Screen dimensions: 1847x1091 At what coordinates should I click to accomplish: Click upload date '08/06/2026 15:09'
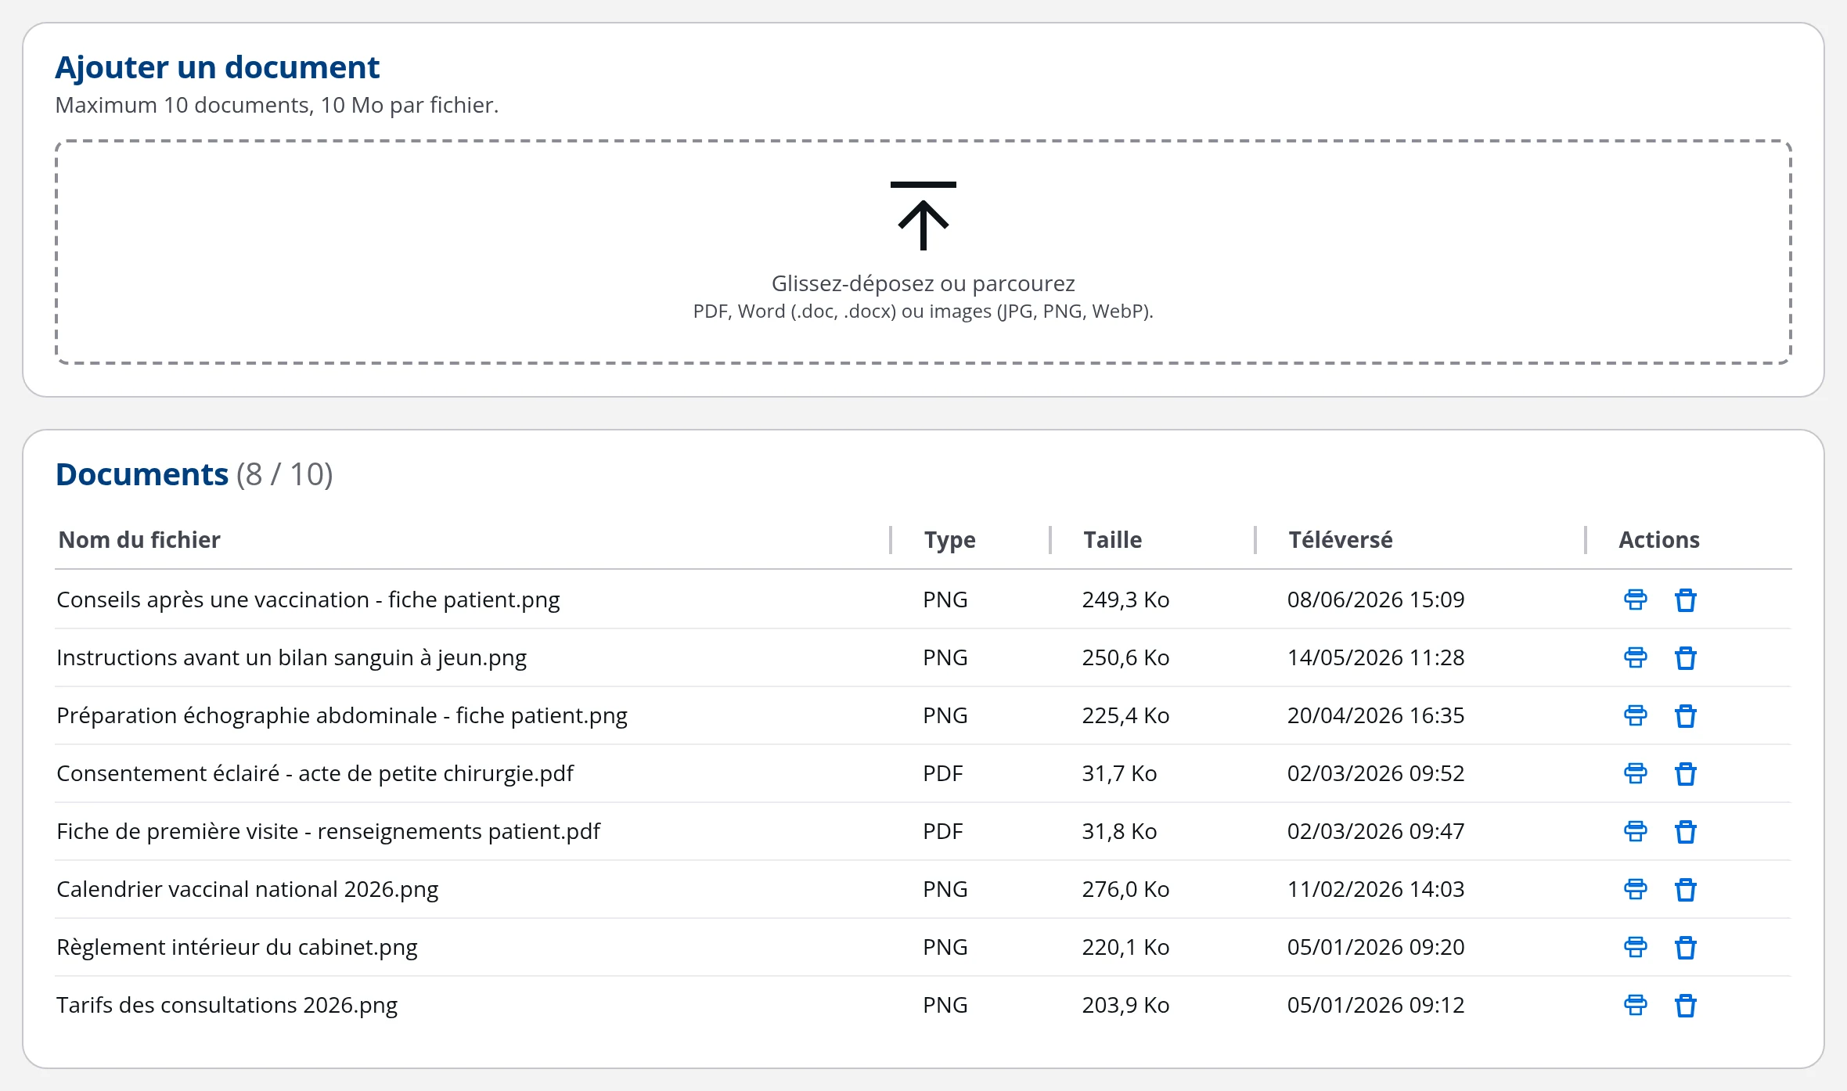[x=1376, y=600]
